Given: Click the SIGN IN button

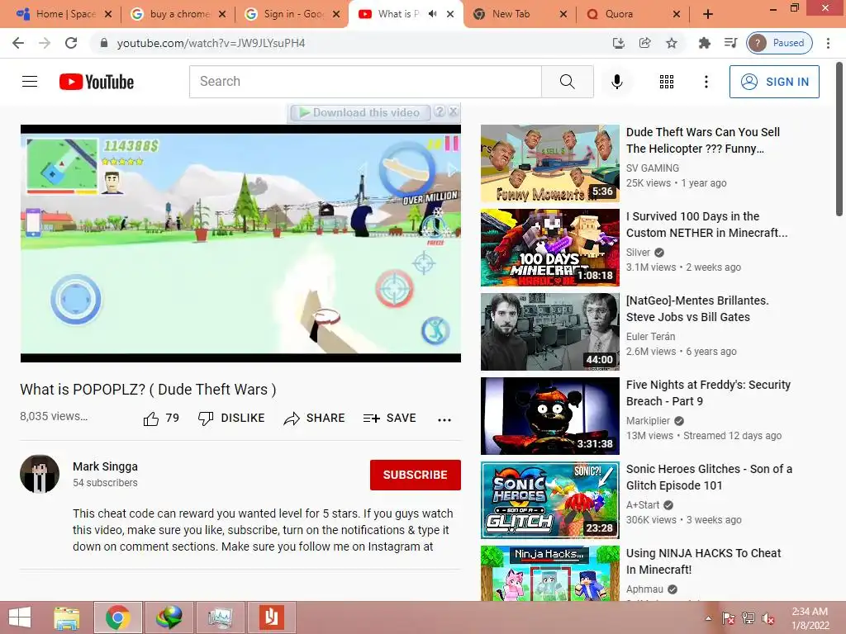Looking at the screenshot, I should 774,82.
